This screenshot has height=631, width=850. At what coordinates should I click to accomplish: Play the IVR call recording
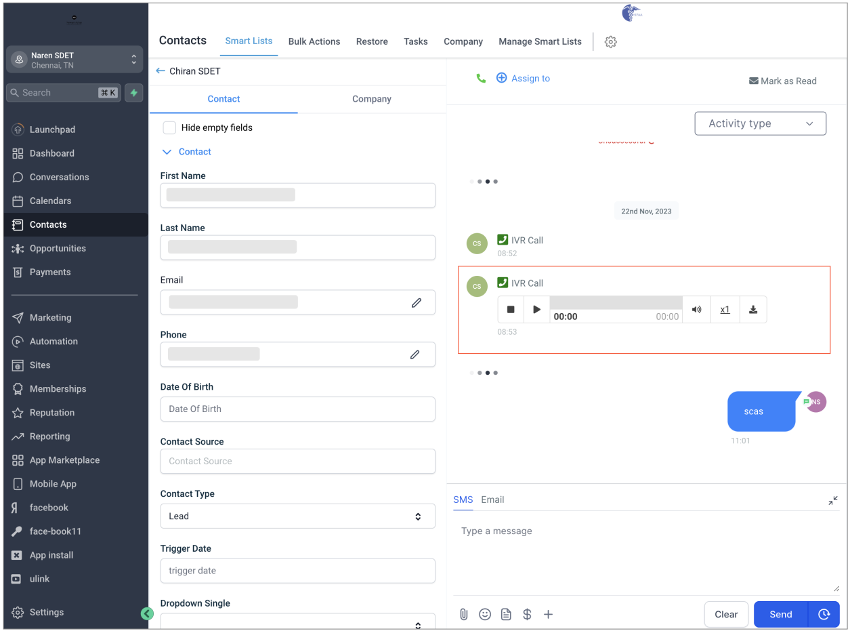(x=536, y=310)
